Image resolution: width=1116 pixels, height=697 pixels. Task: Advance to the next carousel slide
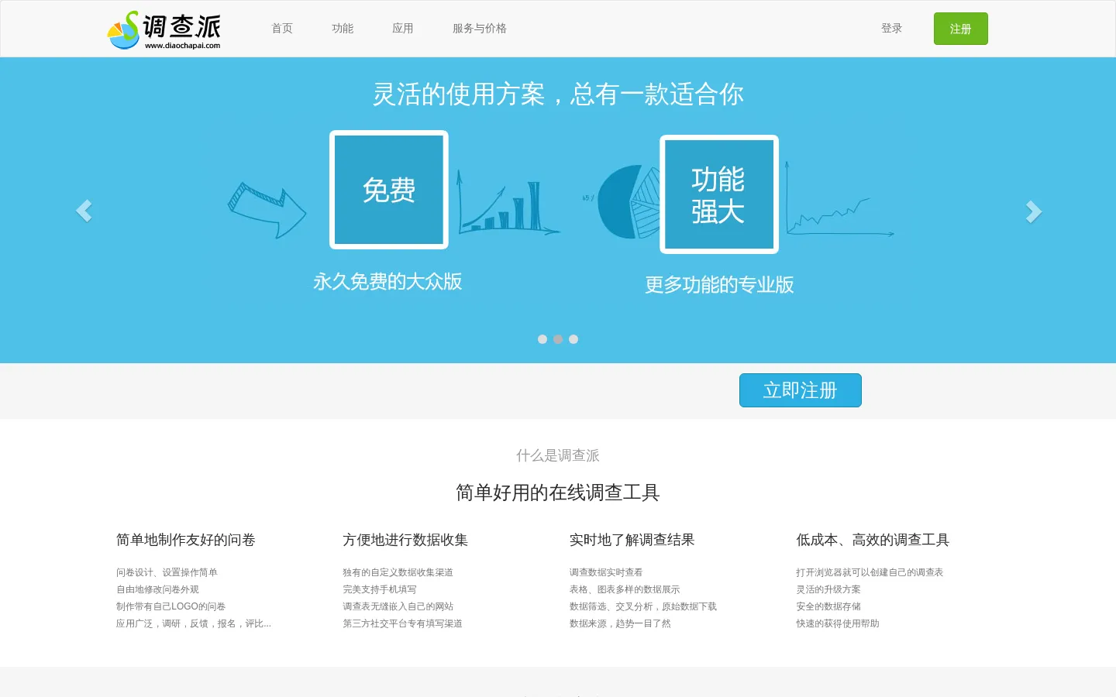click(1033, 211)
